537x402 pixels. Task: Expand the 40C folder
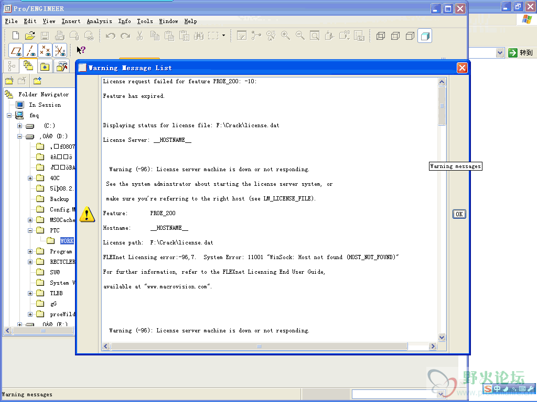coord(30,178)
